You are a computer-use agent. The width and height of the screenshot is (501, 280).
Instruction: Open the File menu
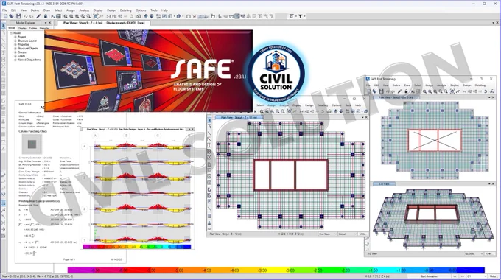[x=4, y=10]
